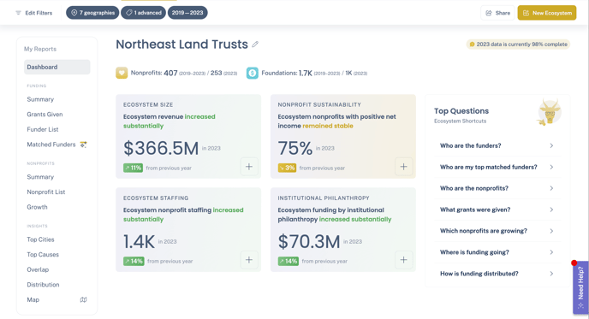
Task: Open the 7 geographies filter chip
Action: pyautogui.click(x=92, y=13)
